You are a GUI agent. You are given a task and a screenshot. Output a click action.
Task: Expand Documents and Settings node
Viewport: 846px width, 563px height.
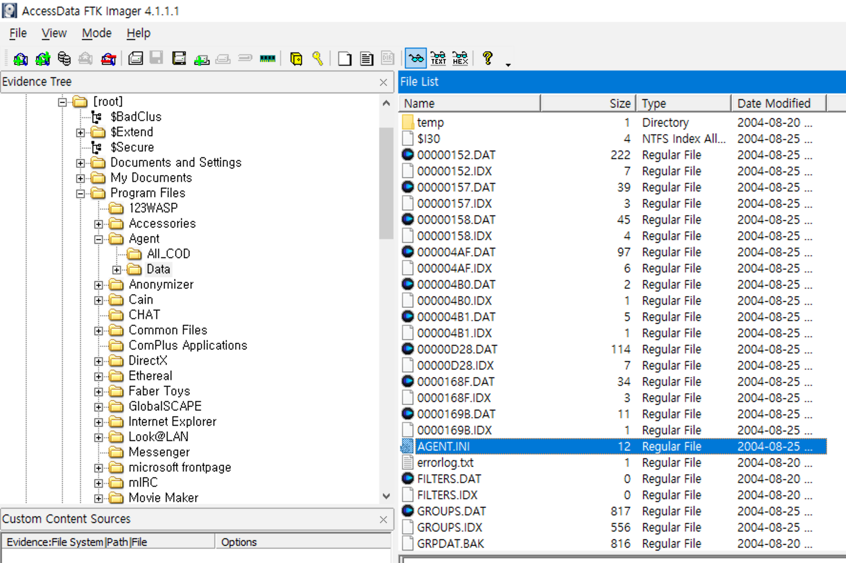click(81, 163)
